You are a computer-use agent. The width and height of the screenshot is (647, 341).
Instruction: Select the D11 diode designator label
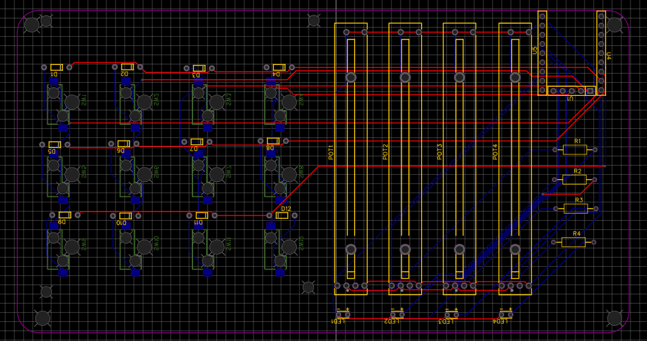198,222
